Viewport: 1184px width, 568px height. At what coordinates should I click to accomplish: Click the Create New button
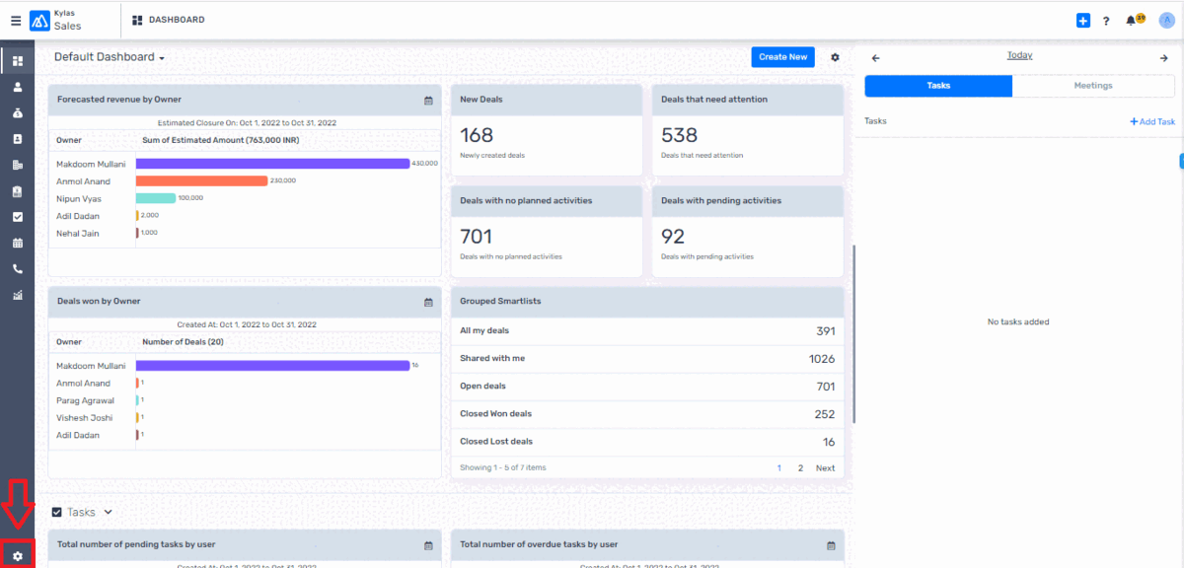(x=782, y=57)
